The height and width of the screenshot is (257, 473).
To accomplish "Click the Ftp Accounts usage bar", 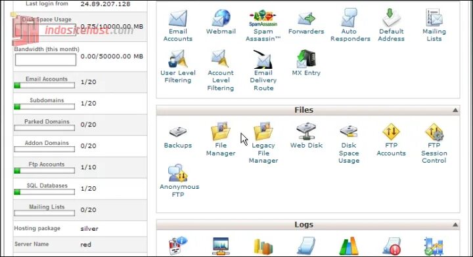I will [45, 170].
